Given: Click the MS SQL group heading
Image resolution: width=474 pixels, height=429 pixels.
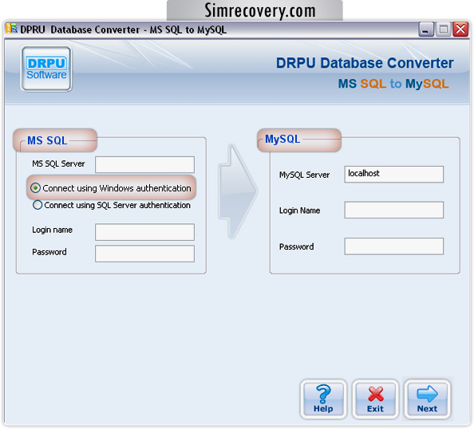Looking at the screenshot, I should coord(47,140).
